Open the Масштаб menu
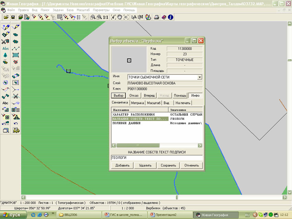The image size is (292, 219). [x=83, y=10]
